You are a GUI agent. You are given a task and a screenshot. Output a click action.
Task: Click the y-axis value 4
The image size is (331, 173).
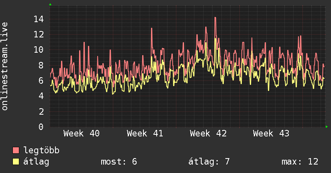(x=41, y=96)
